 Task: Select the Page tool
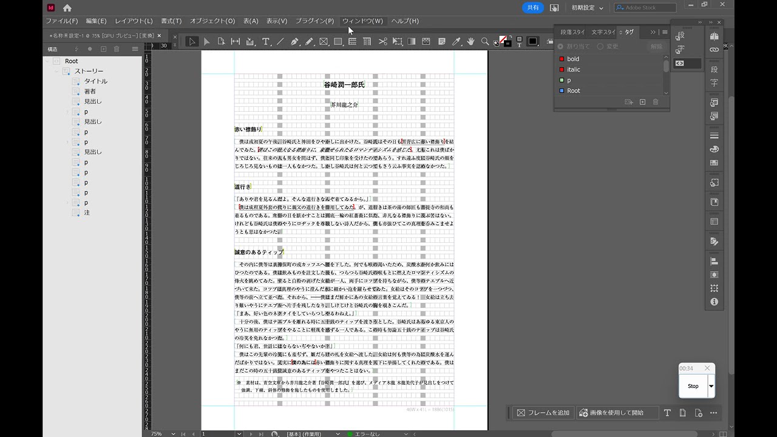point(221,41)
